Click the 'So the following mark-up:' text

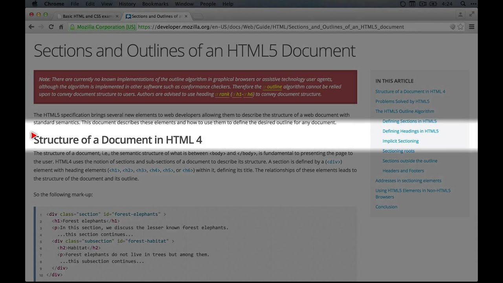coord(63,195)
